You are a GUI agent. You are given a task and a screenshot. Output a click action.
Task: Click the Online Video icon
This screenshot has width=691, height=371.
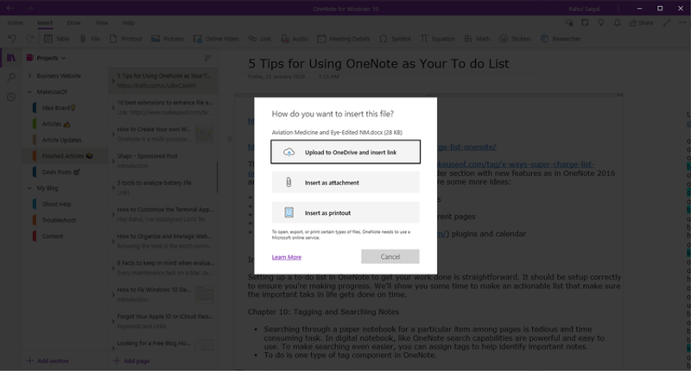pos(198,39)
